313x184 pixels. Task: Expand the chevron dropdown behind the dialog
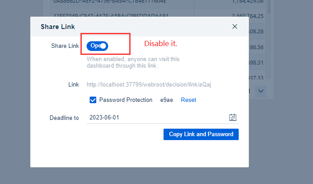pyautogui.click(x=261, y=91)
